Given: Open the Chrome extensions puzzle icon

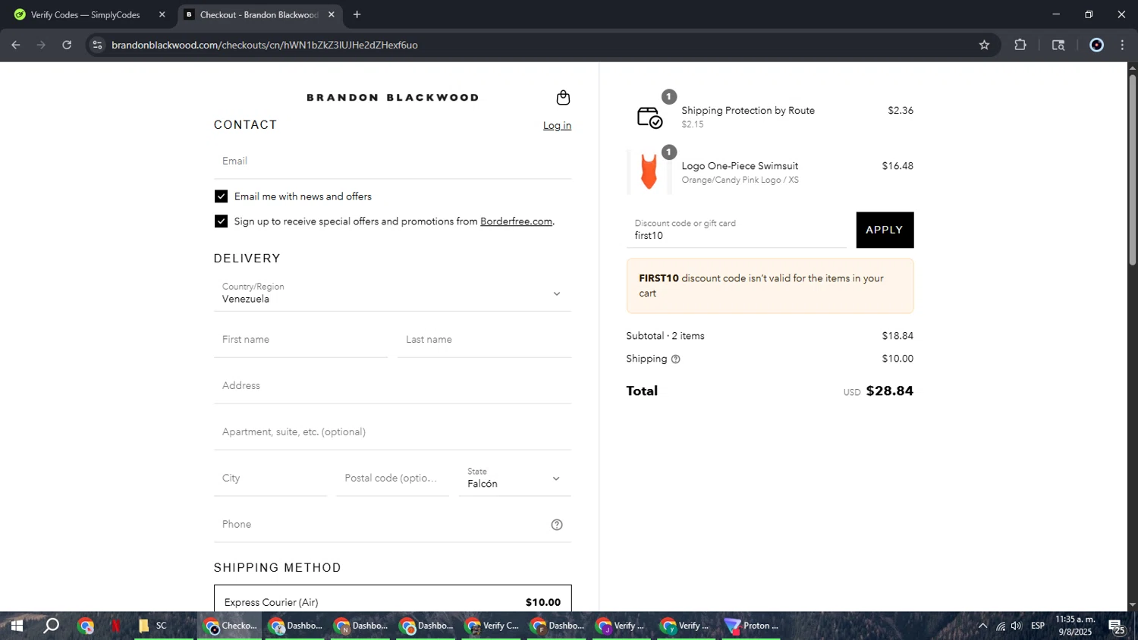Looking at the screenshot, I should point(1020,45).
